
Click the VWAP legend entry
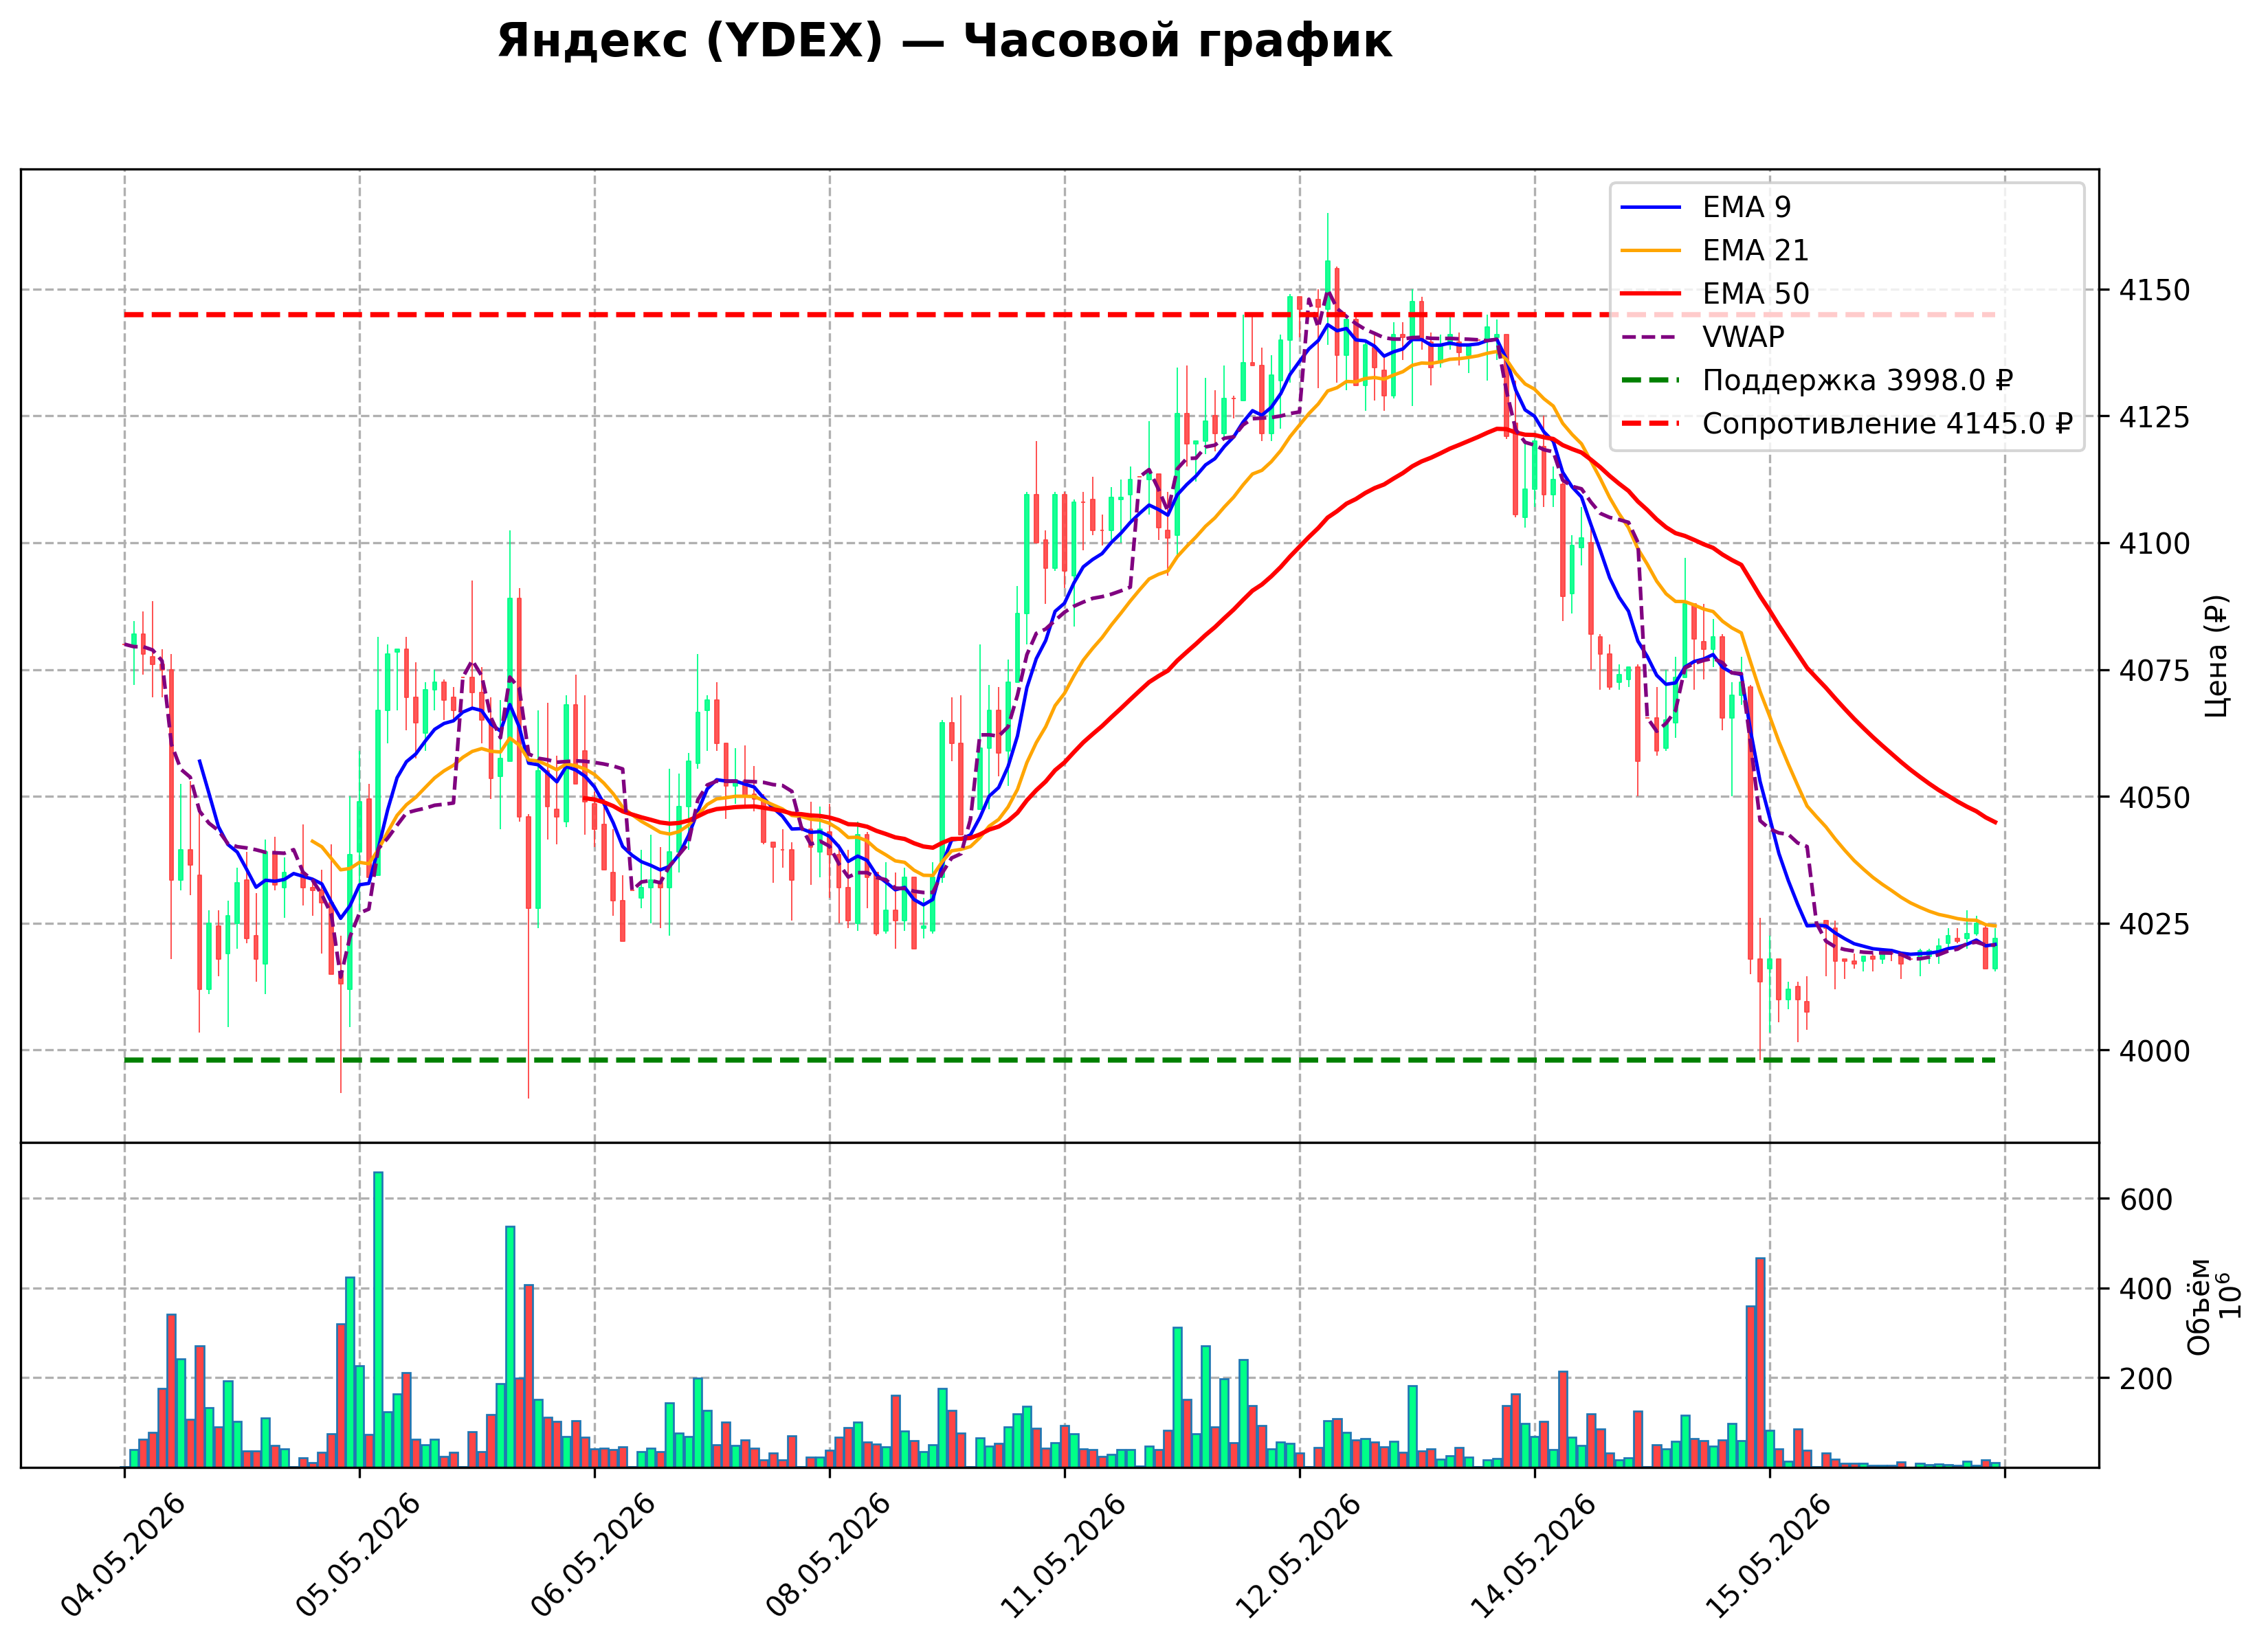[x=1702, y=337]
